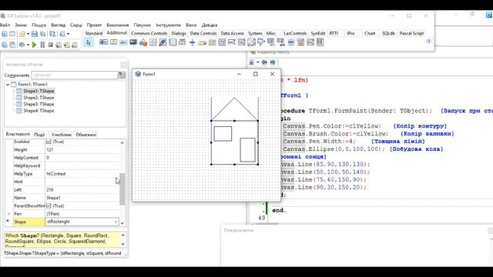This screenshot has width=493, height=277.
Task: Pick the TSplitter component icon
Action: 192,42
